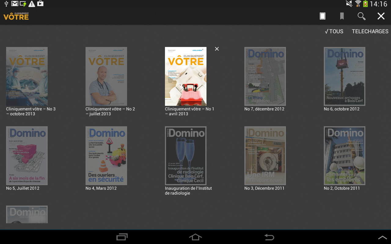Tap the Play Store notification icon
391x244 pixels.
(40, 4)
